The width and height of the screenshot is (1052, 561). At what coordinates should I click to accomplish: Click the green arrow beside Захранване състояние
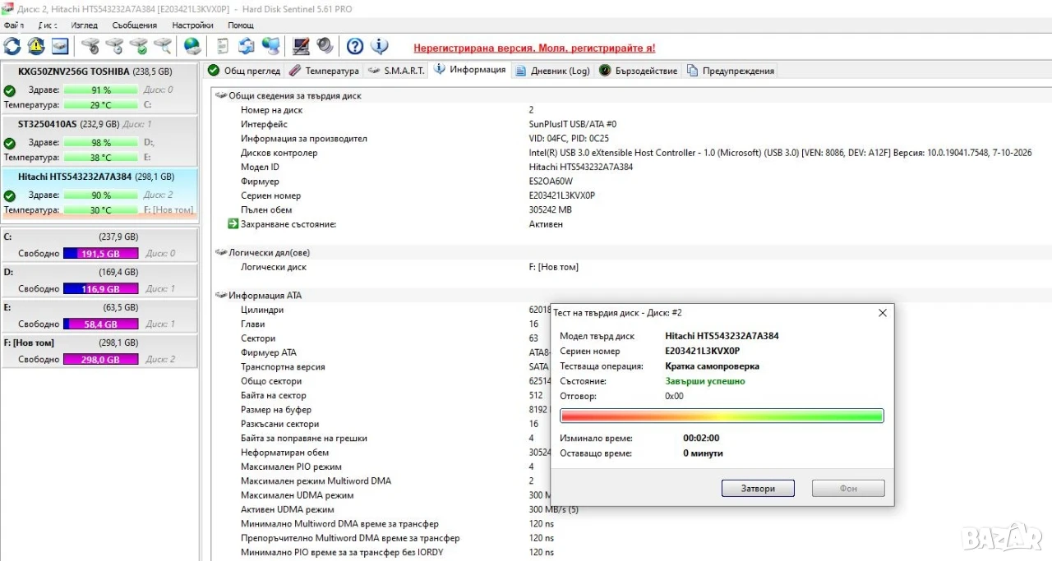[x=233, y=223]
